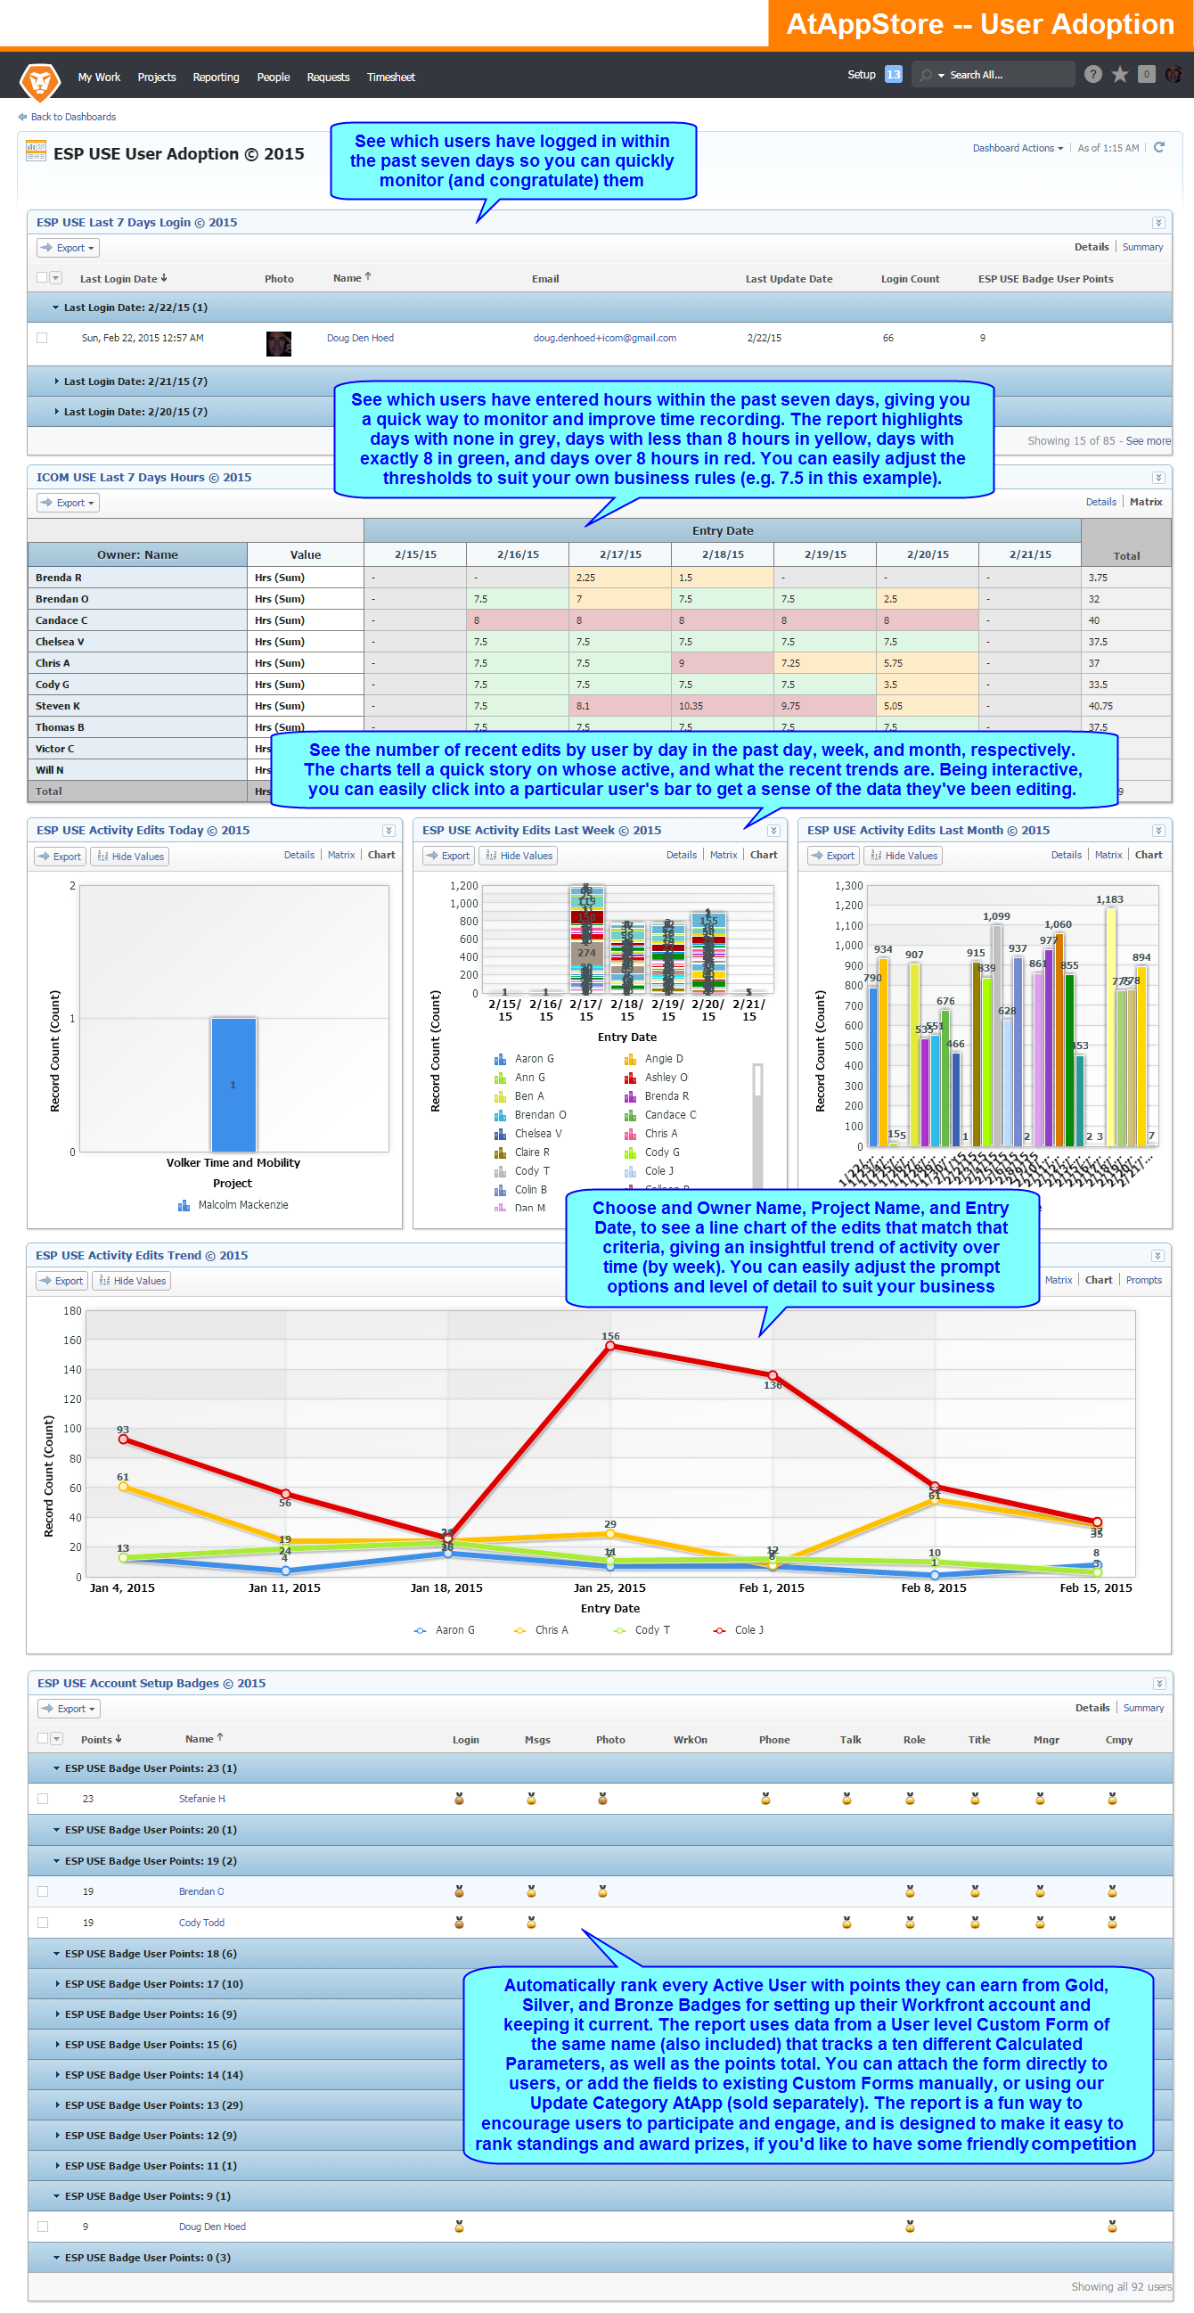
Task: Click Stefanie H's Login badge medal
Action: click(459, 1799)
